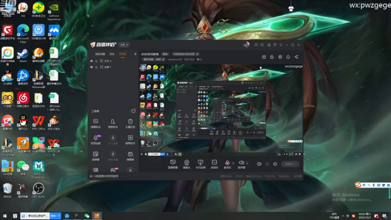Open the 视频连麦 tool
This screenshot has width=391, height=220.
pyautogui.click(x=95, y=139)
